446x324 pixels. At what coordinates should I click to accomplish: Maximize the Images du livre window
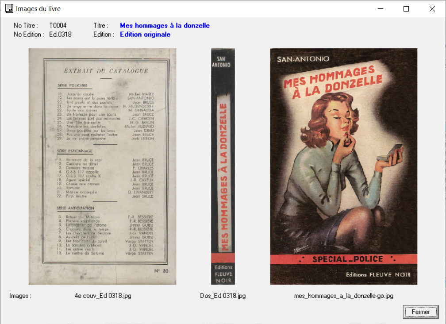point(406,9)
